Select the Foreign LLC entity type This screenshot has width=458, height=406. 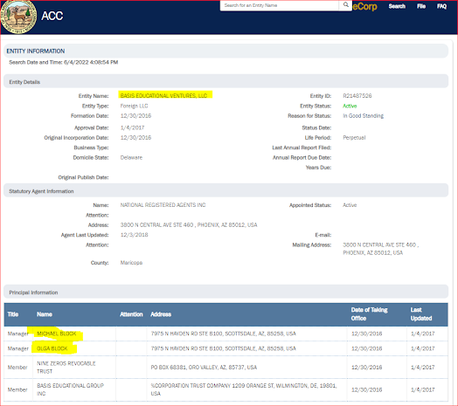pos(134,106)
